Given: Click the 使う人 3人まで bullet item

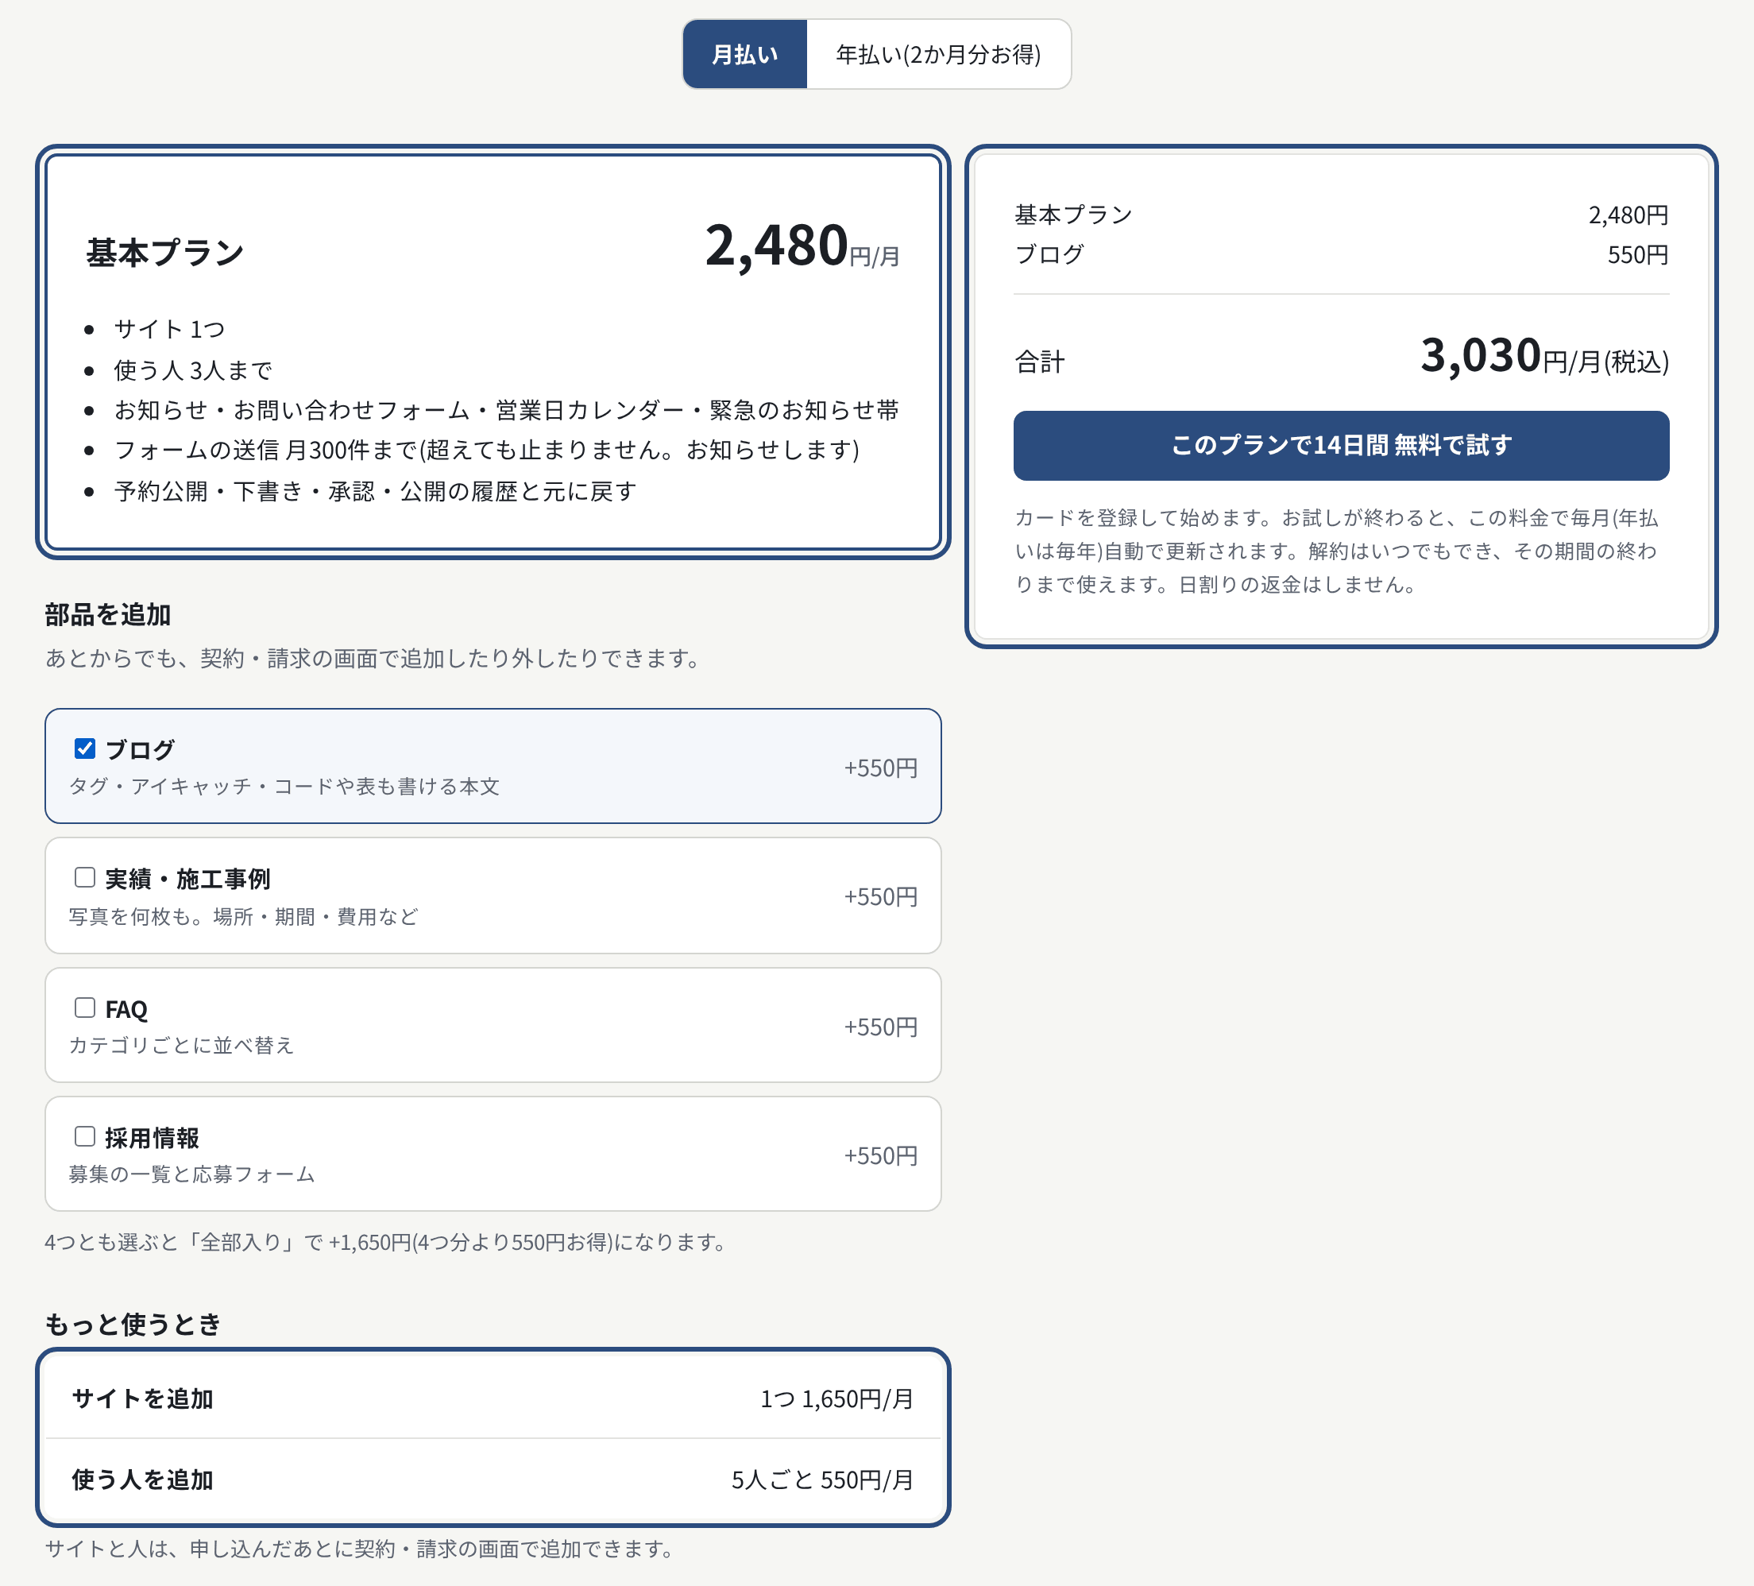Looking at the screenshot, I should point(193,370).
